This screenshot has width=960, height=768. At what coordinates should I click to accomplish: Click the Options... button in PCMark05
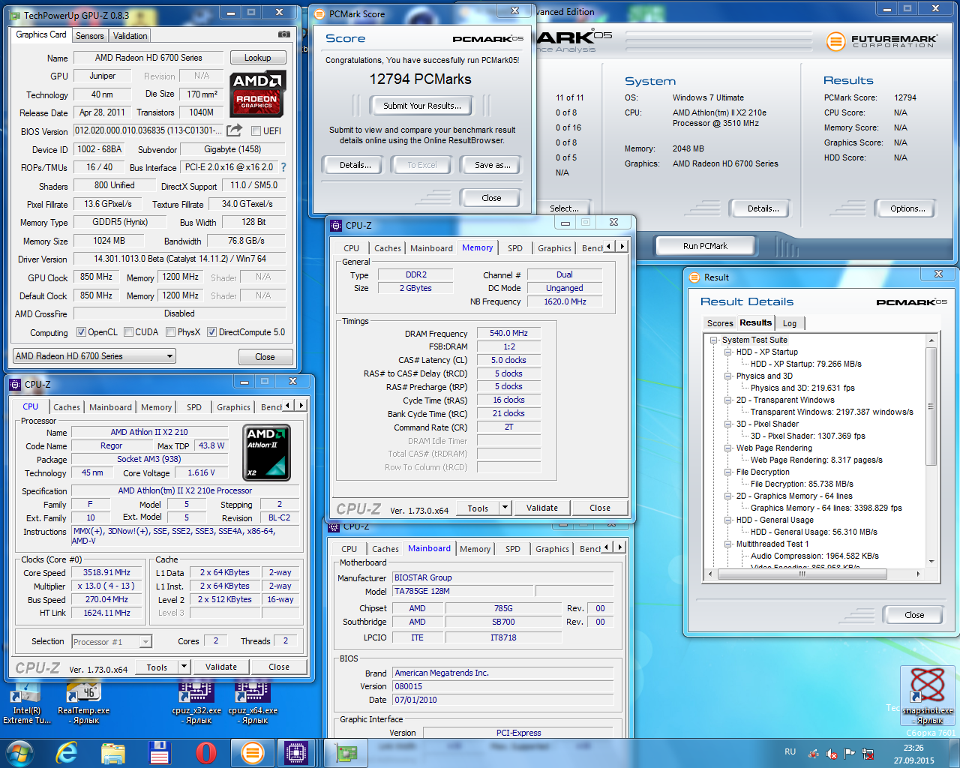[x=907, y=208]
